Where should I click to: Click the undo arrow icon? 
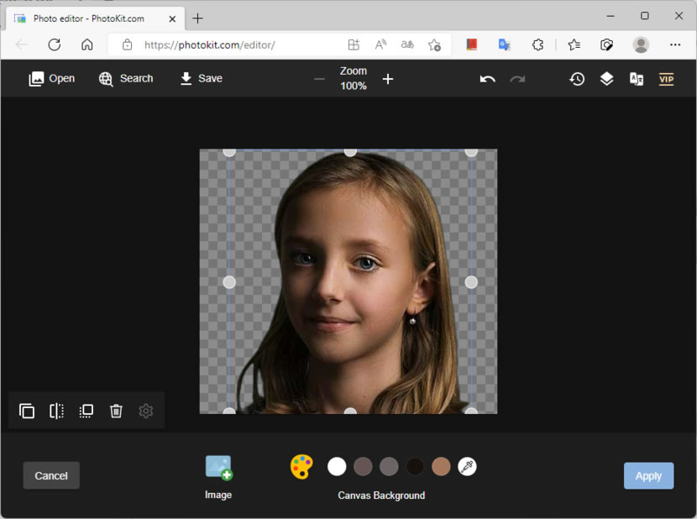click(487, 79)
